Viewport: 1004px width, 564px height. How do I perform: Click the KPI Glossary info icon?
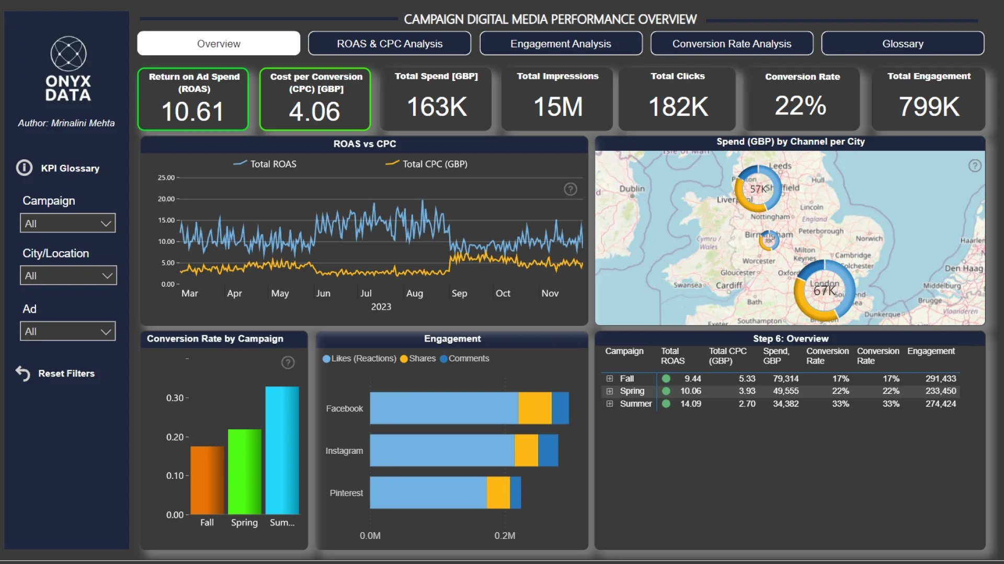(x=24, y=168)
